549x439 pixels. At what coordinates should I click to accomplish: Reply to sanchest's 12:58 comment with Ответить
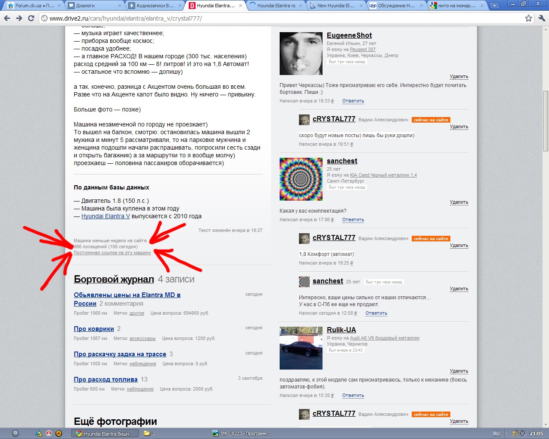click(376, 313)
